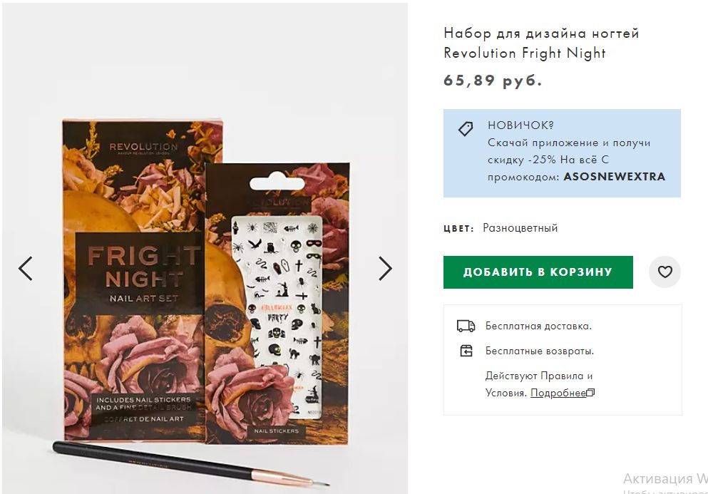708x494 pixels.
Task: Click the Разноцветный color value
Action: coord(520,228)
